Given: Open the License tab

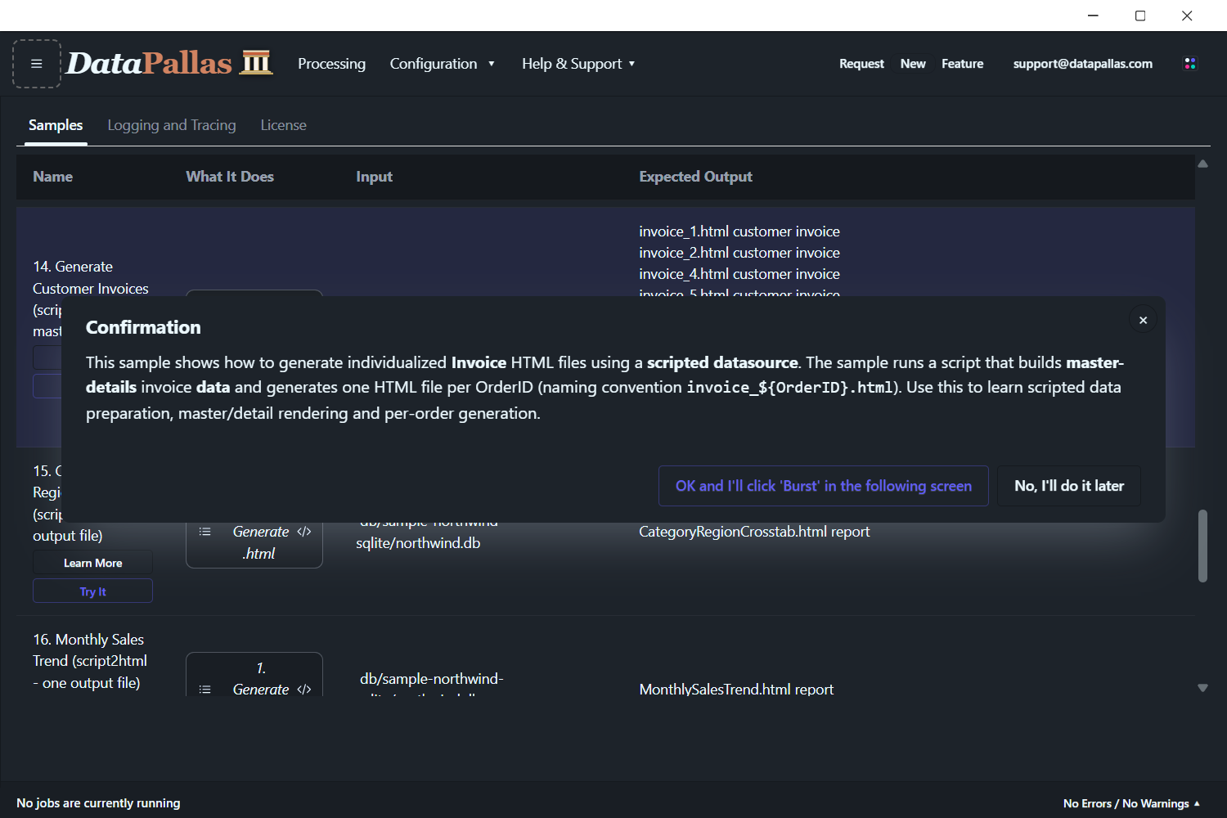Looking at the screenshot, I should [x=283, y=125].
